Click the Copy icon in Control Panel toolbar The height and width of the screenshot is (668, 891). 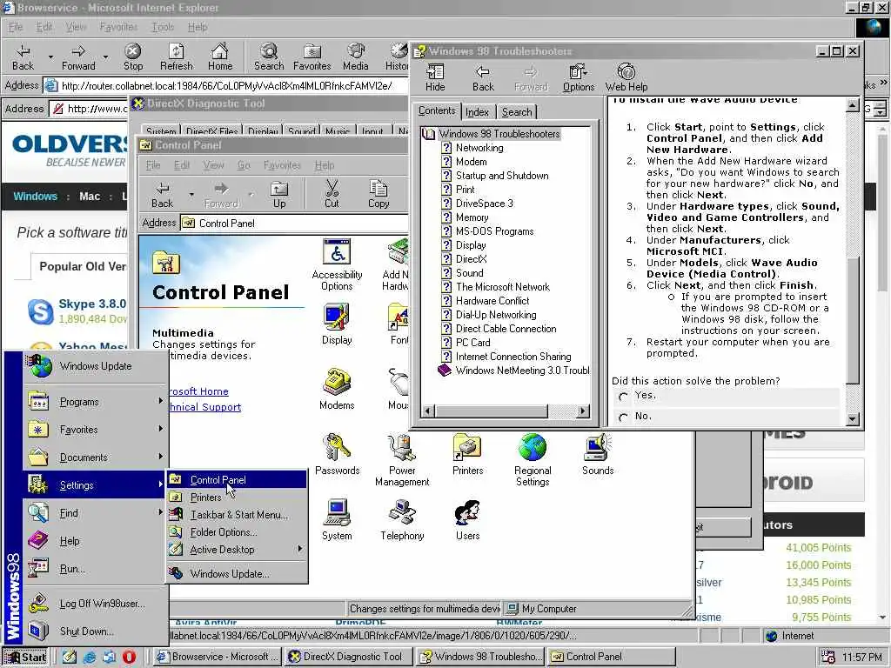pos(379,194)
